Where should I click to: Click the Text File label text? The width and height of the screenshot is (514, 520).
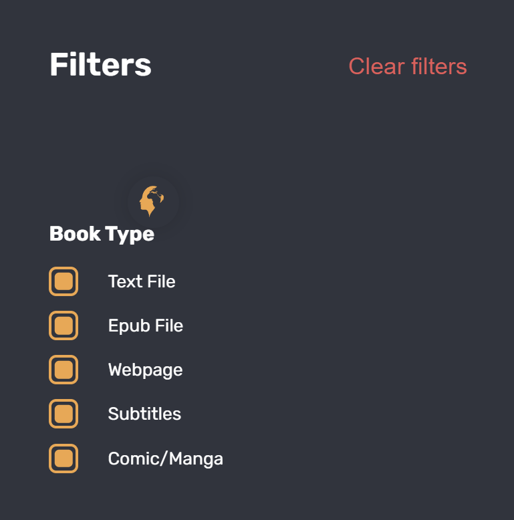[x=142, y=281]
